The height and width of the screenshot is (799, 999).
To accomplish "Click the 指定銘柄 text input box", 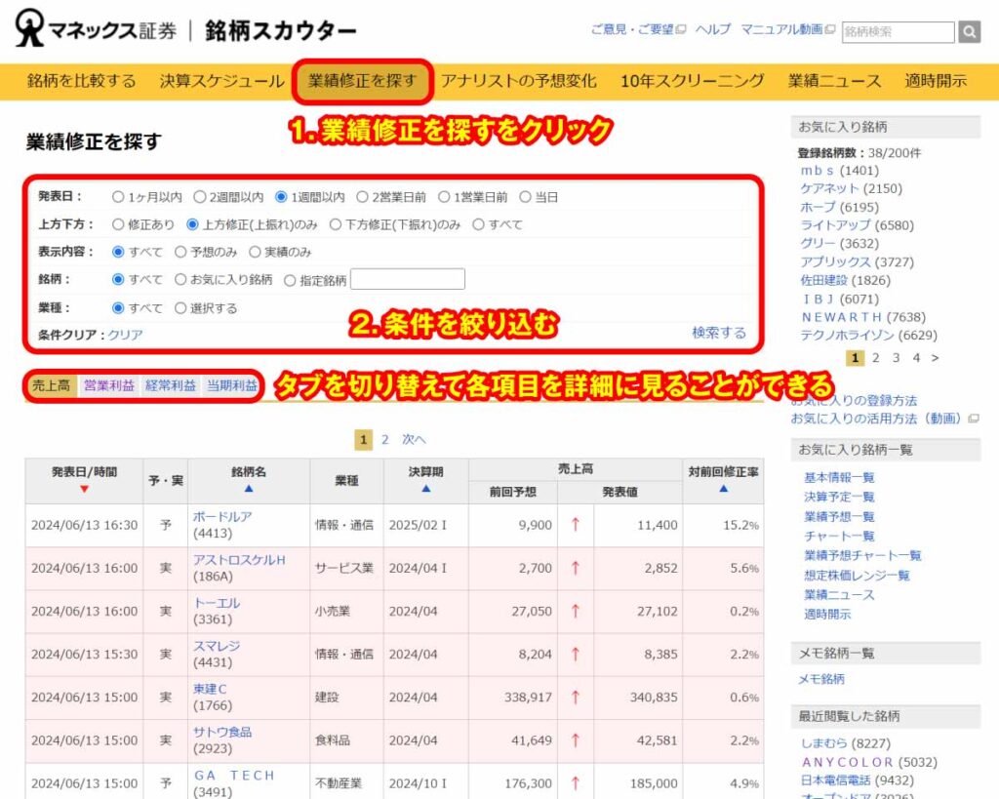I will (408, 279).
